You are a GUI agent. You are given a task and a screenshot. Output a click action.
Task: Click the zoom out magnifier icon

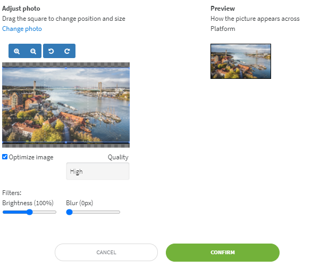click(x=33, y=51)
